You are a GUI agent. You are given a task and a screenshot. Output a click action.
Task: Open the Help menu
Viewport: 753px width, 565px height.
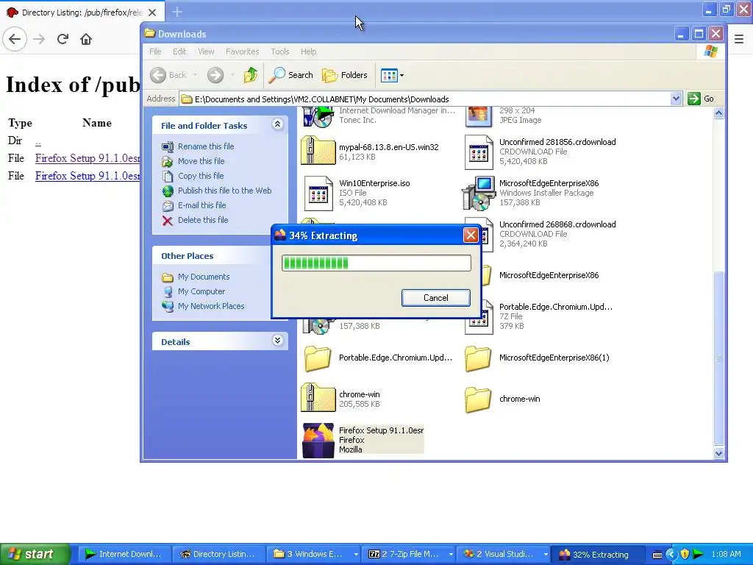point(308,51)
